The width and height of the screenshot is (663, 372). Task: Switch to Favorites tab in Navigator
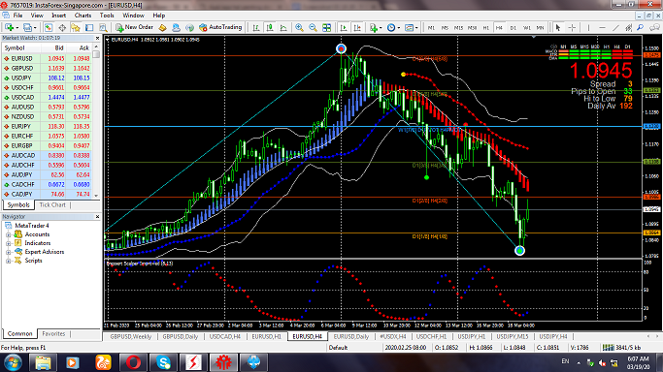tap(53, 333)
